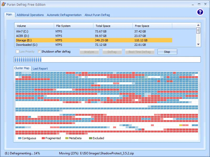The image size is (210, 157).
Task: Click the 23.07 GB free space cell
Action: [x=140, y=36]
